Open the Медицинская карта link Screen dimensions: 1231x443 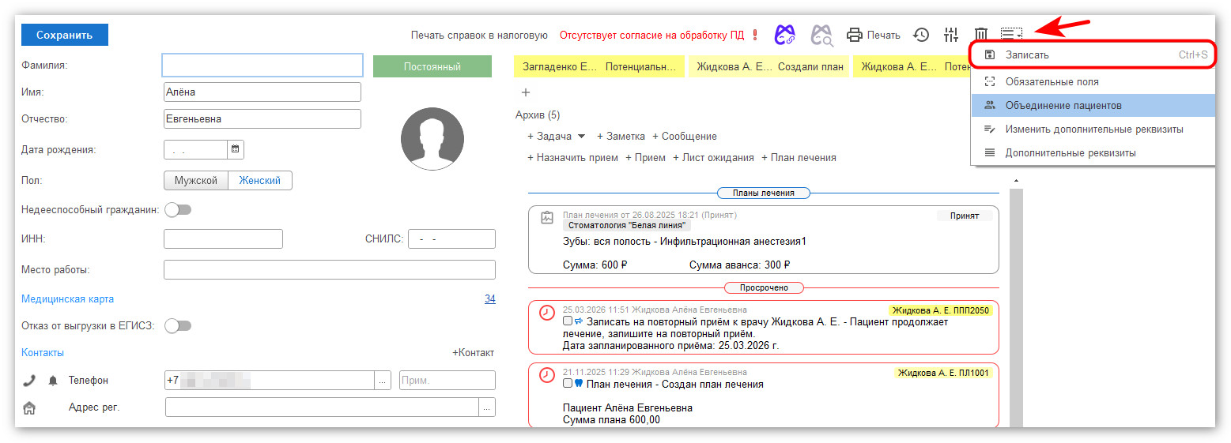click(68, 299)
